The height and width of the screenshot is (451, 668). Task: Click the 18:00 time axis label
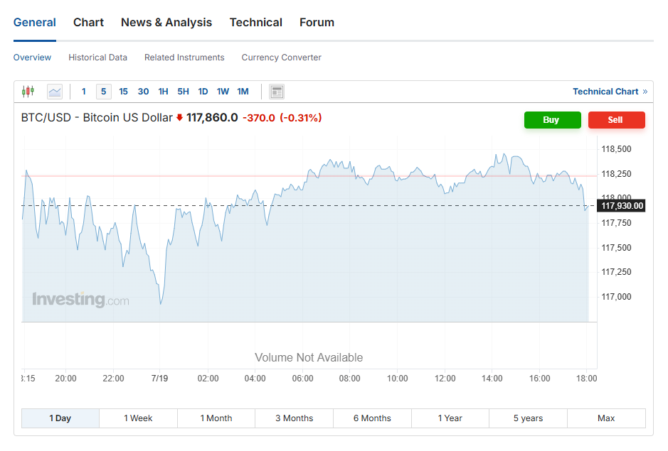click(x=587, y=379)
